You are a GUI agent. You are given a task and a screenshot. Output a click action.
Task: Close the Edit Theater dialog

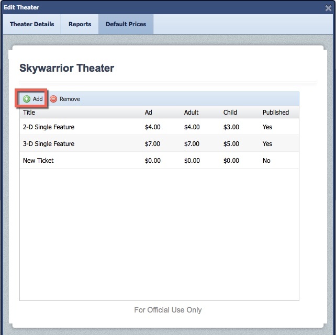[x=328, y=8]
